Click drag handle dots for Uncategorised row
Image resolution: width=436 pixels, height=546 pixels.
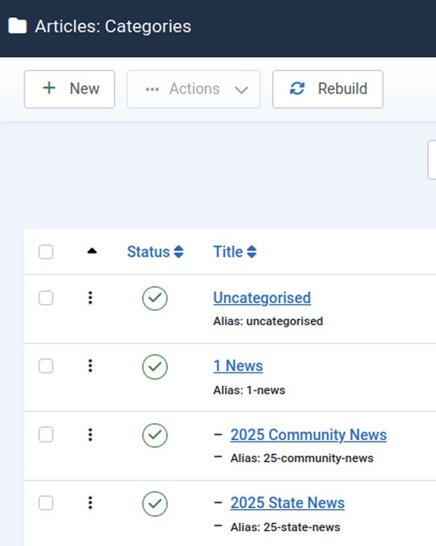(91, 298)
